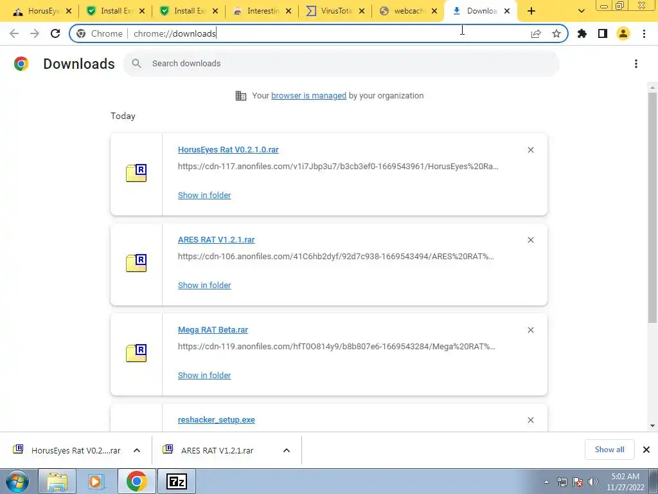Open the Downloads page more actions menu

pyautogui.click(x=636, y=64)
